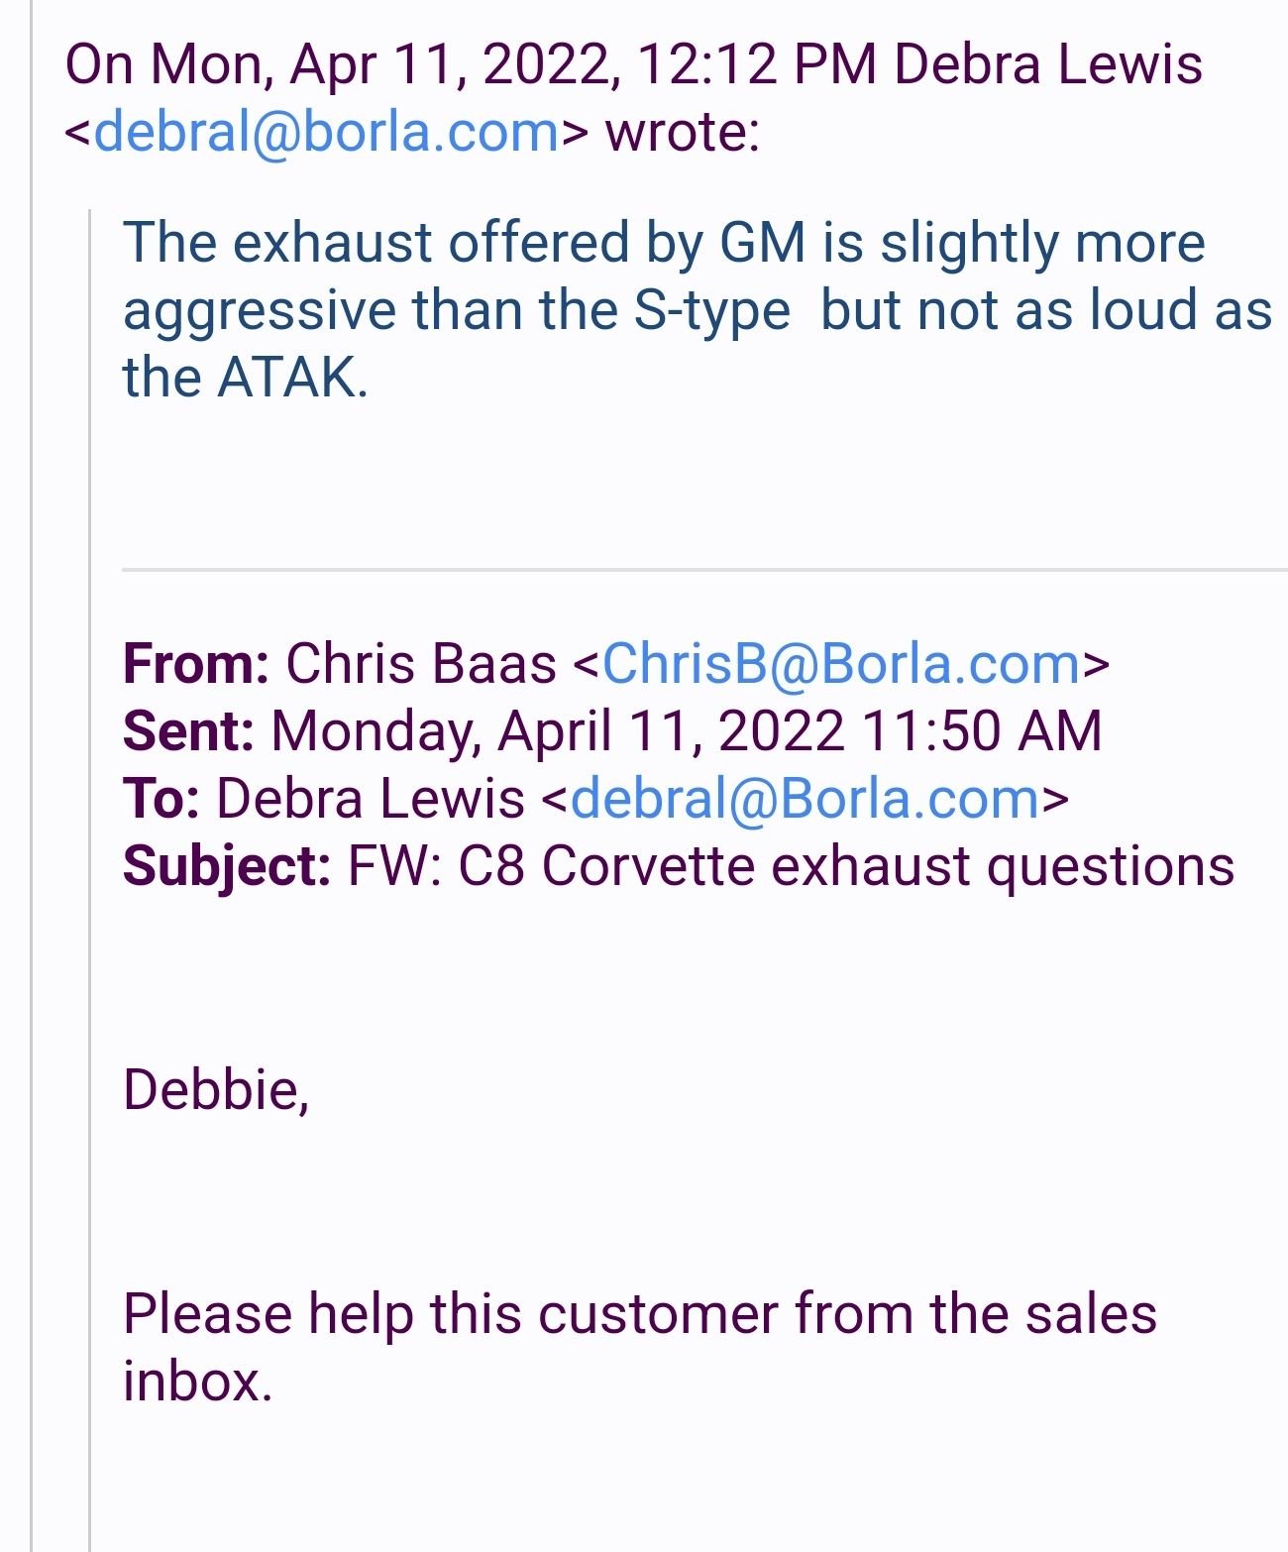Click the 'Debra Lewis' name in To line

click(x=371, y=799)
